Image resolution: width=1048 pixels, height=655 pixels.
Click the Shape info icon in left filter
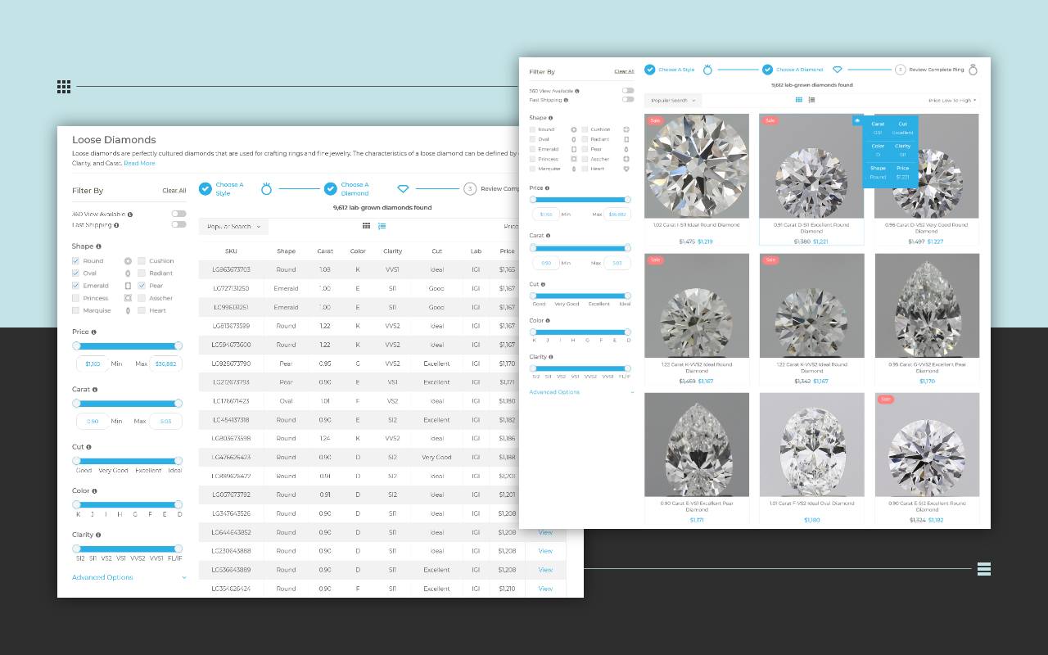pyautogui.click(x=98, y=246)
